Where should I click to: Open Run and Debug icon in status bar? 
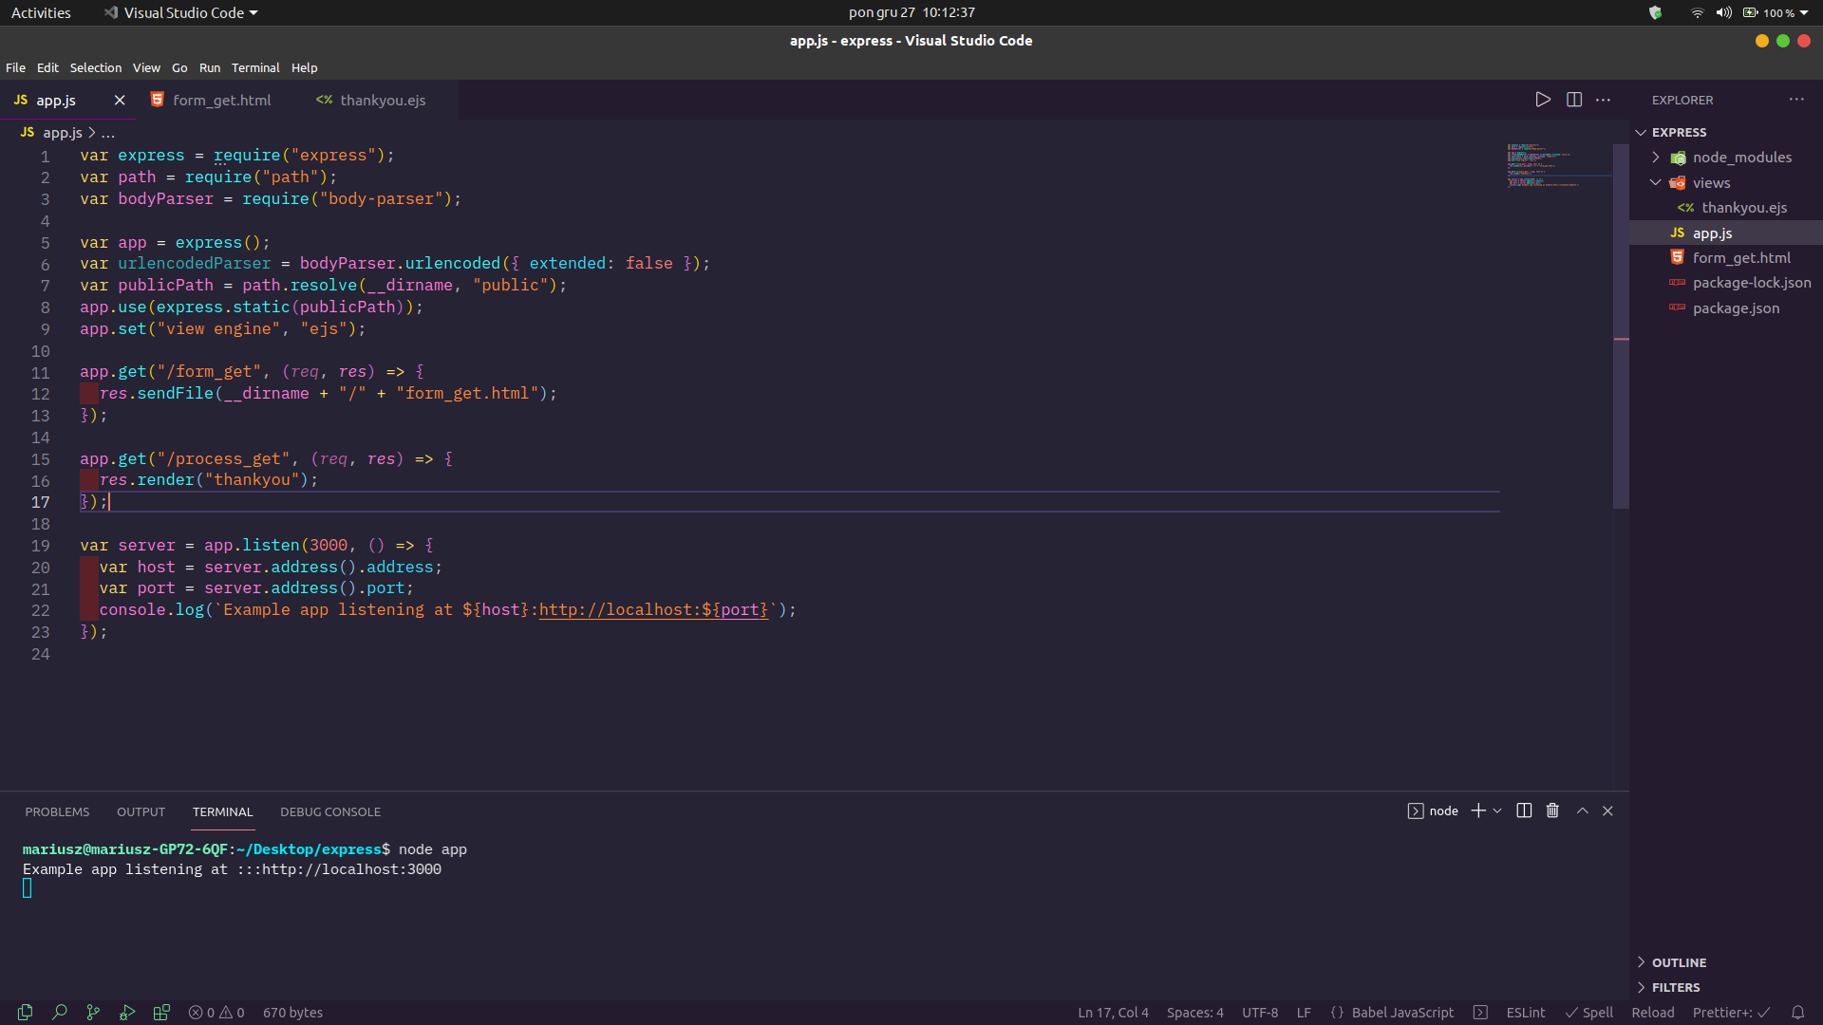[127, 1013]
